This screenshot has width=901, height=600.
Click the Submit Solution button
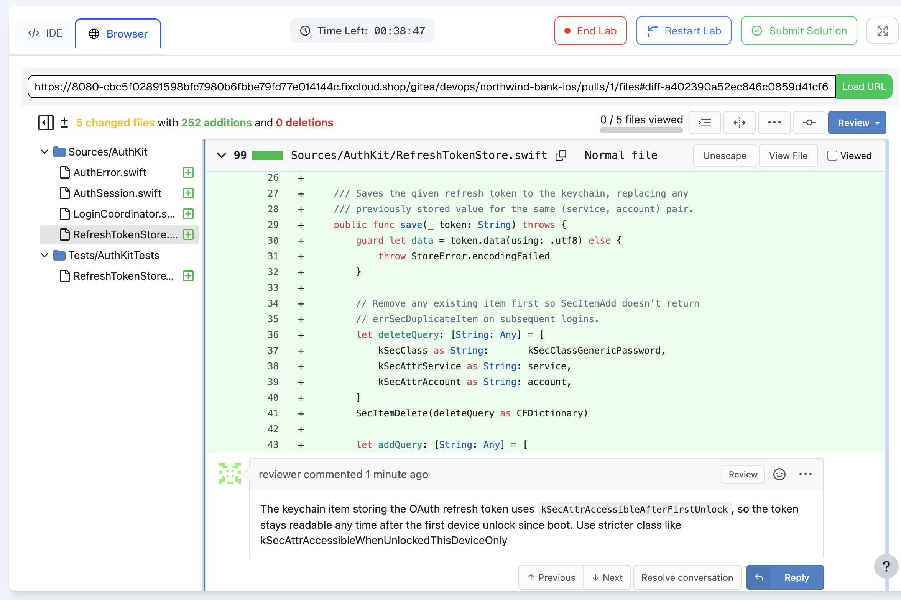(799, 31)
